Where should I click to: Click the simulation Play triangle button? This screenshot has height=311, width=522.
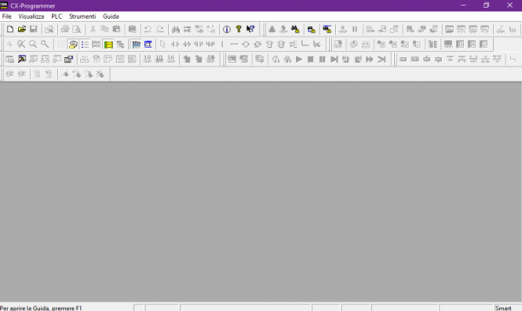[299, 59]
